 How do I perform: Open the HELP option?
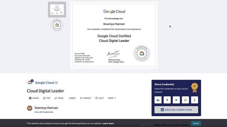click(99, 98)
